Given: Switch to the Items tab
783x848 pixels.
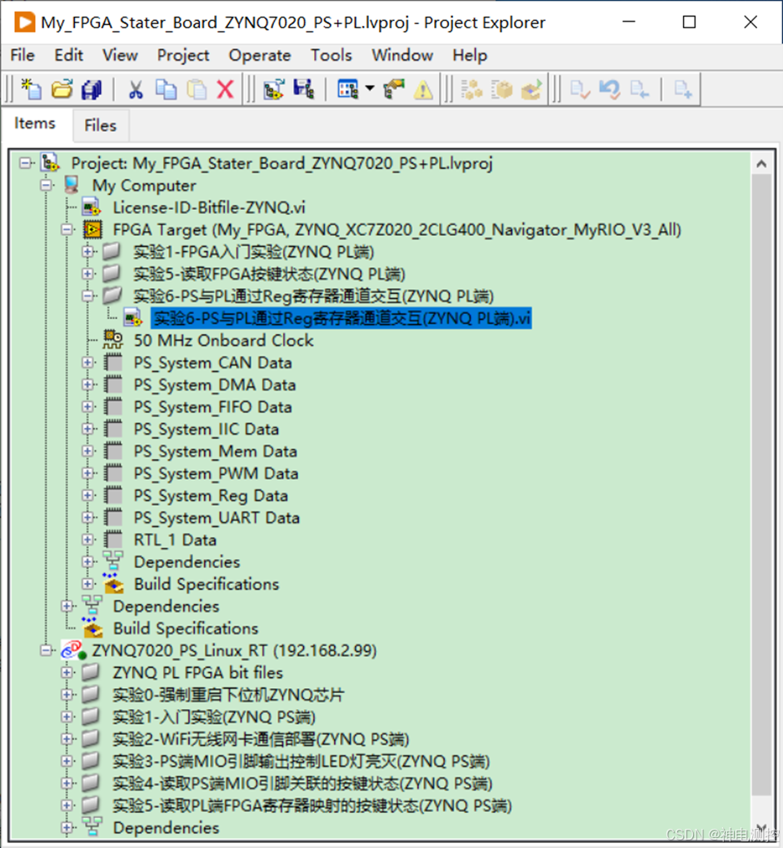Looking at the screenshot, I should 35,123.
